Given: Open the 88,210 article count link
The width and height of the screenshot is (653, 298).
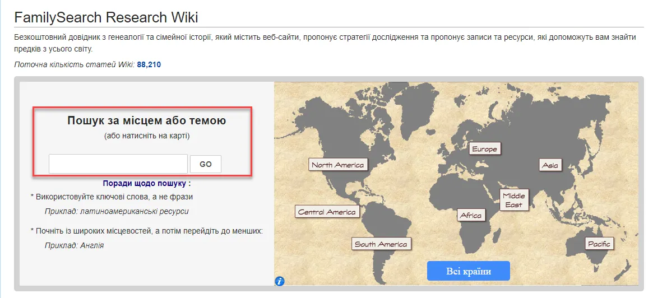Looking at the screenshot, I should [149, 64].
